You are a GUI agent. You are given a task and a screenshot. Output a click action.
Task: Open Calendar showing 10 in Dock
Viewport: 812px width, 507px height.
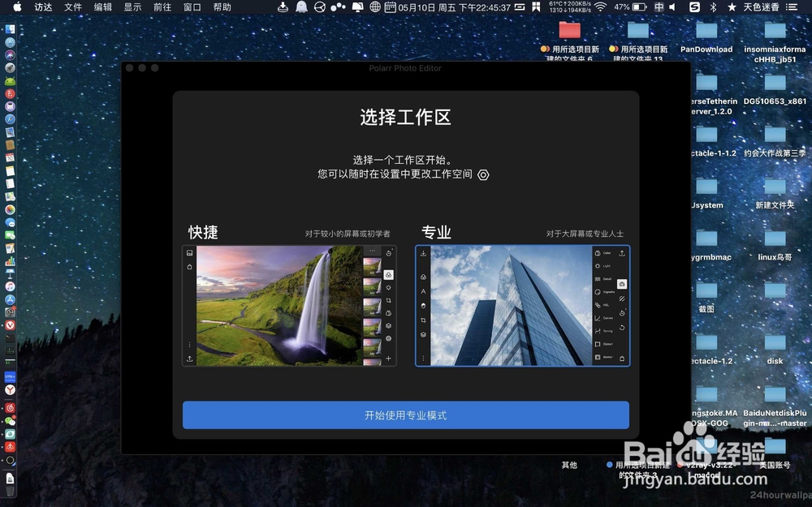(x=10, y=158)
